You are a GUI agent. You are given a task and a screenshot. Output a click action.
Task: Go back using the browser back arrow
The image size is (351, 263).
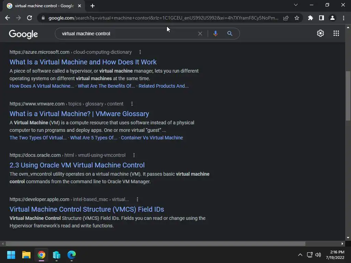click(x=8, y=18)
